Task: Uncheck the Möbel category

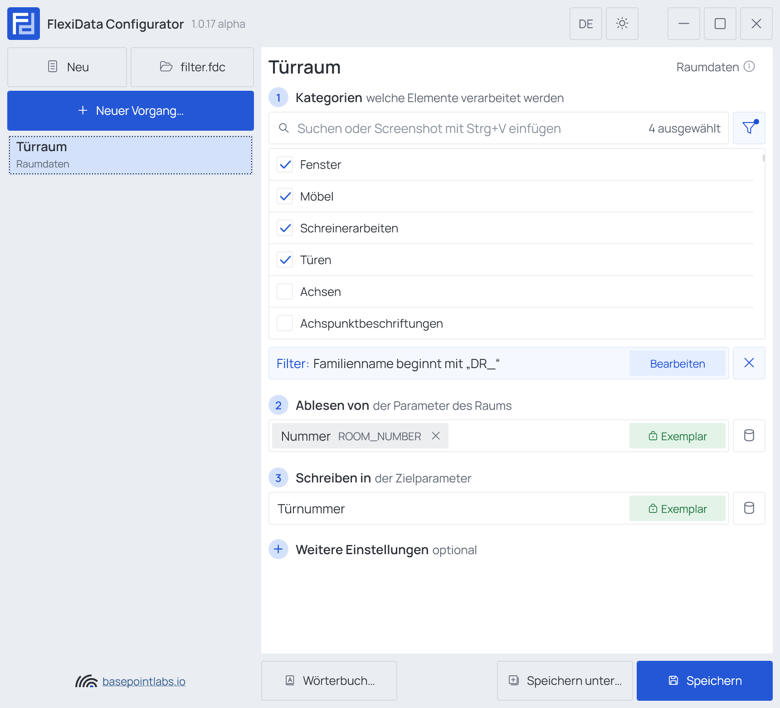Action: click(285, 196)
